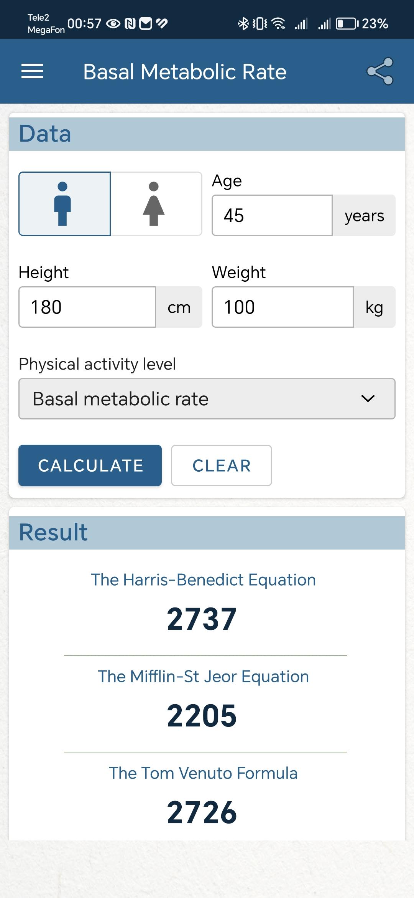Tap the battery indicator icon

tap(347, 24)
